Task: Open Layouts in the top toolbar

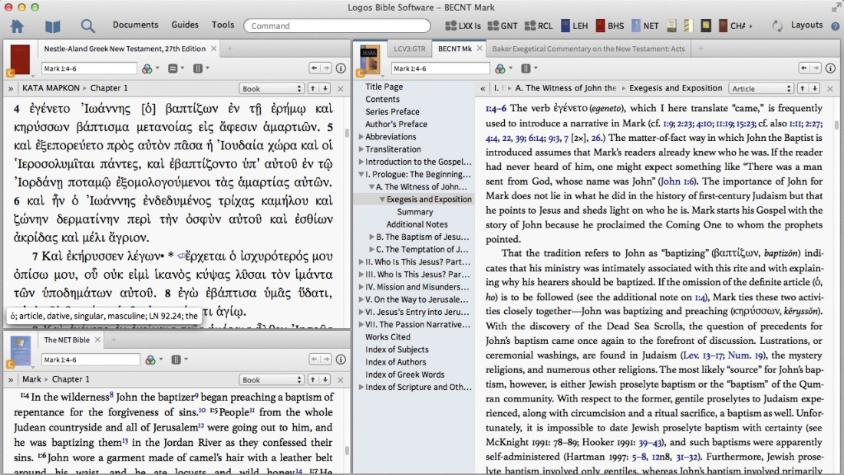Action: pyautogui.click(x=806, y=25)
